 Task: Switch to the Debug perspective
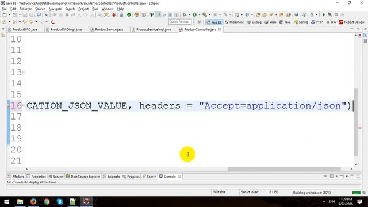coord(254,22)
